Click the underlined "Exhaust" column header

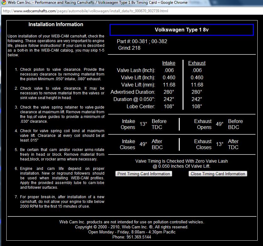coord(197,63)
